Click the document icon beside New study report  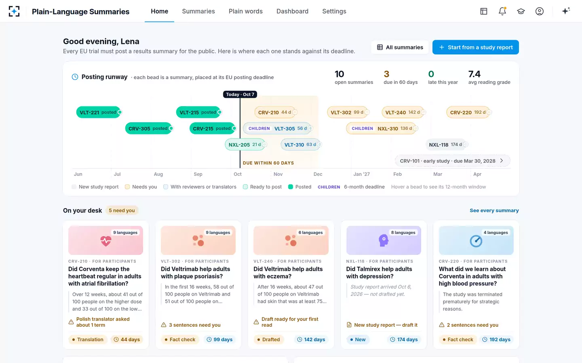pos(349,325)
